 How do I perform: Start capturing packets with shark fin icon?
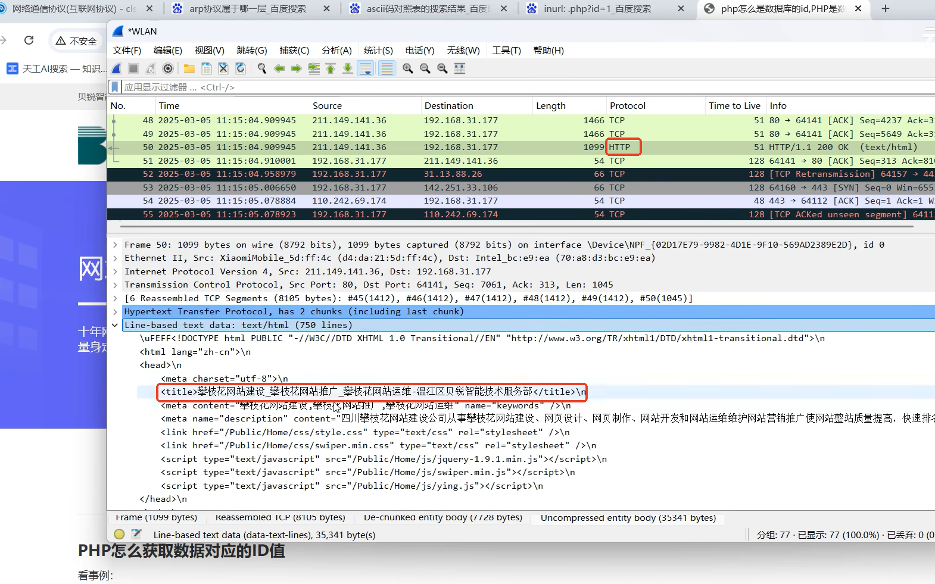[x=117, y=68]
